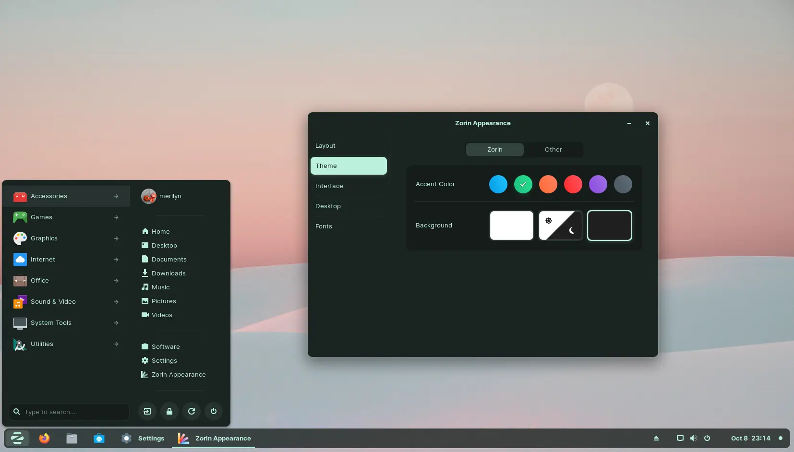Switch to the Other tab
Screen dimensions: 794x452
553,150
